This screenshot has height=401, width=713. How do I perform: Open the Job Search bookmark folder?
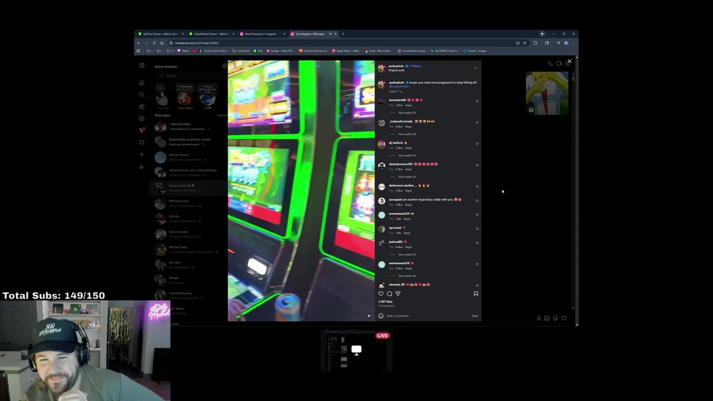[241, 51]
